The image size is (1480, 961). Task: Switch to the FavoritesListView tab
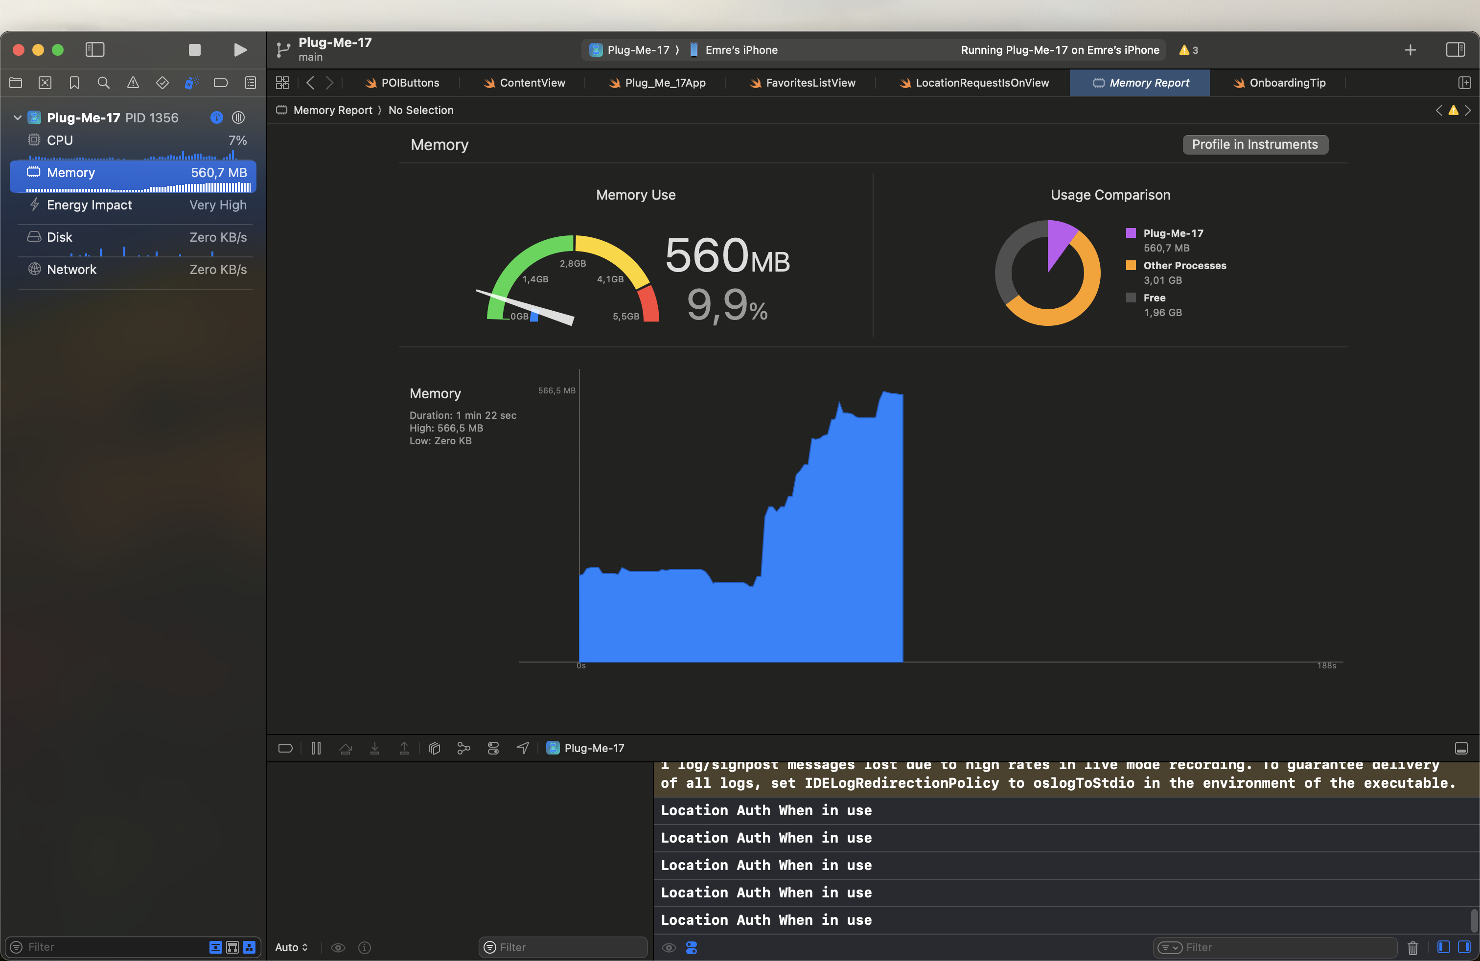coord(802,83)
